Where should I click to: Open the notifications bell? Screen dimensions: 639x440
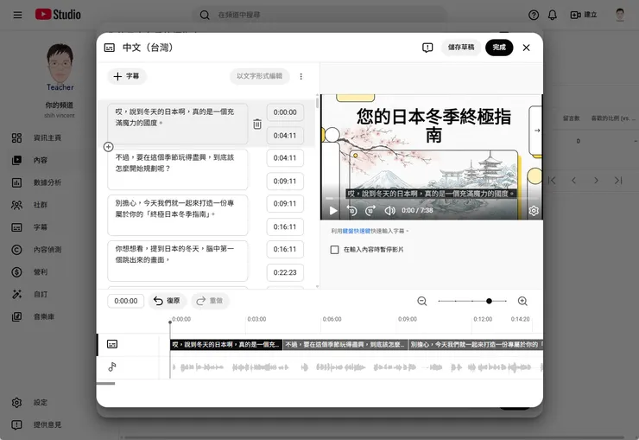pos(552,15)
